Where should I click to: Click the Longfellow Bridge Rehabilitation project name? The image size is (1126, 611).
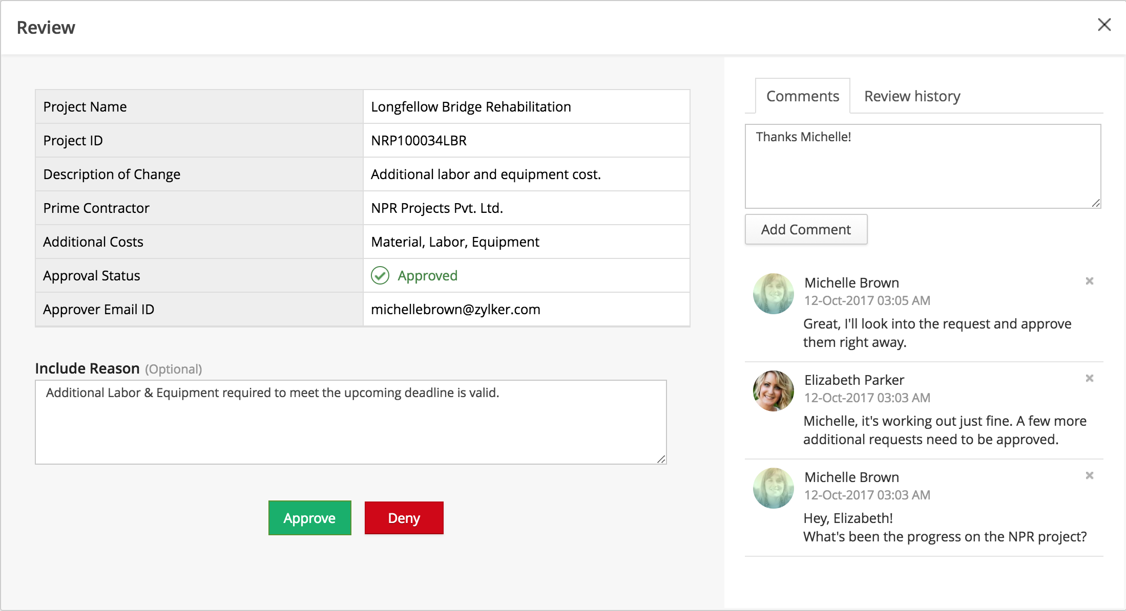471,107
